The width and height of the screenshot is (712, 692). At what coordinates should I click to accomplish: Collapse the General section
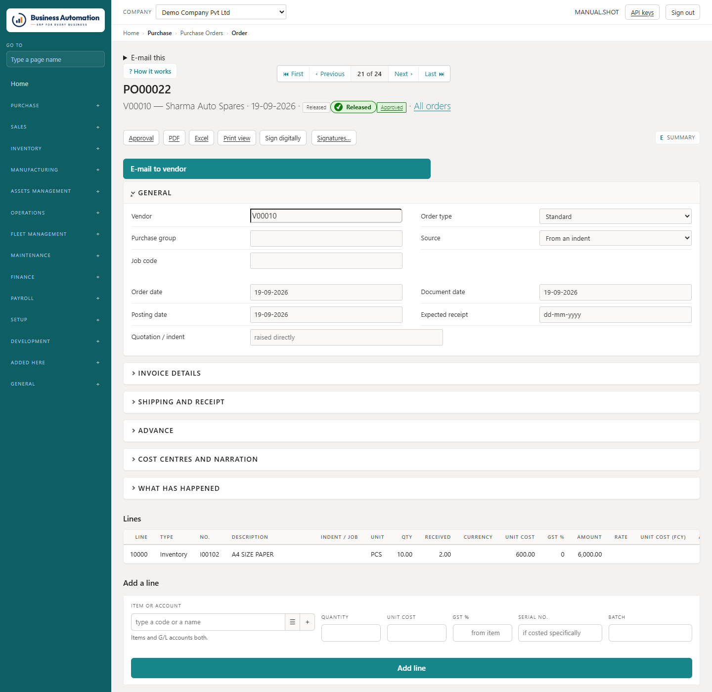(411, 193)
